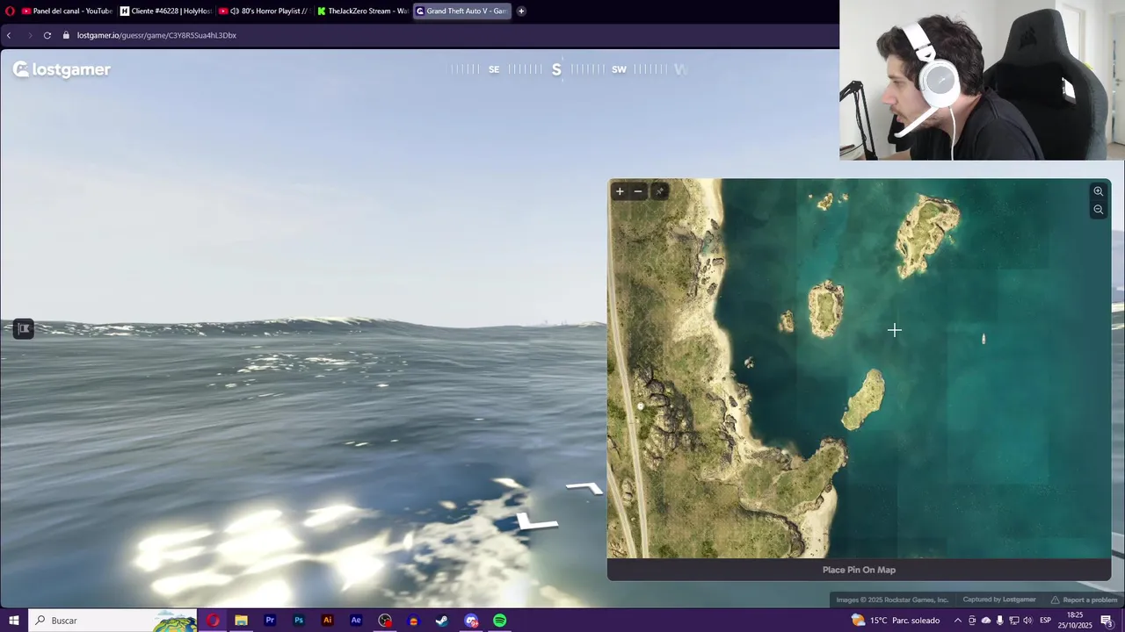Open the volume control icon
The height and width of the screenshot is (632, 1125).
(1027, 621)
